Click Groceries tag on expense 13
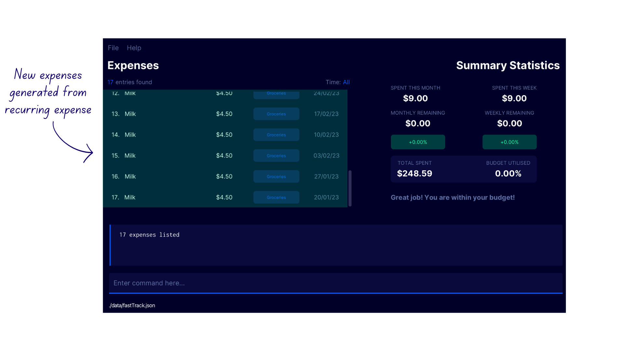 276,114
